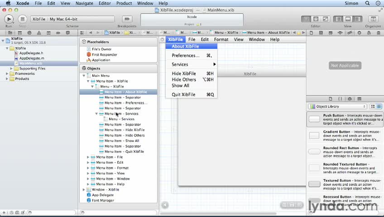Show the View Effects inspector
This screenshot has height=217, width=384.
point(379,33)
